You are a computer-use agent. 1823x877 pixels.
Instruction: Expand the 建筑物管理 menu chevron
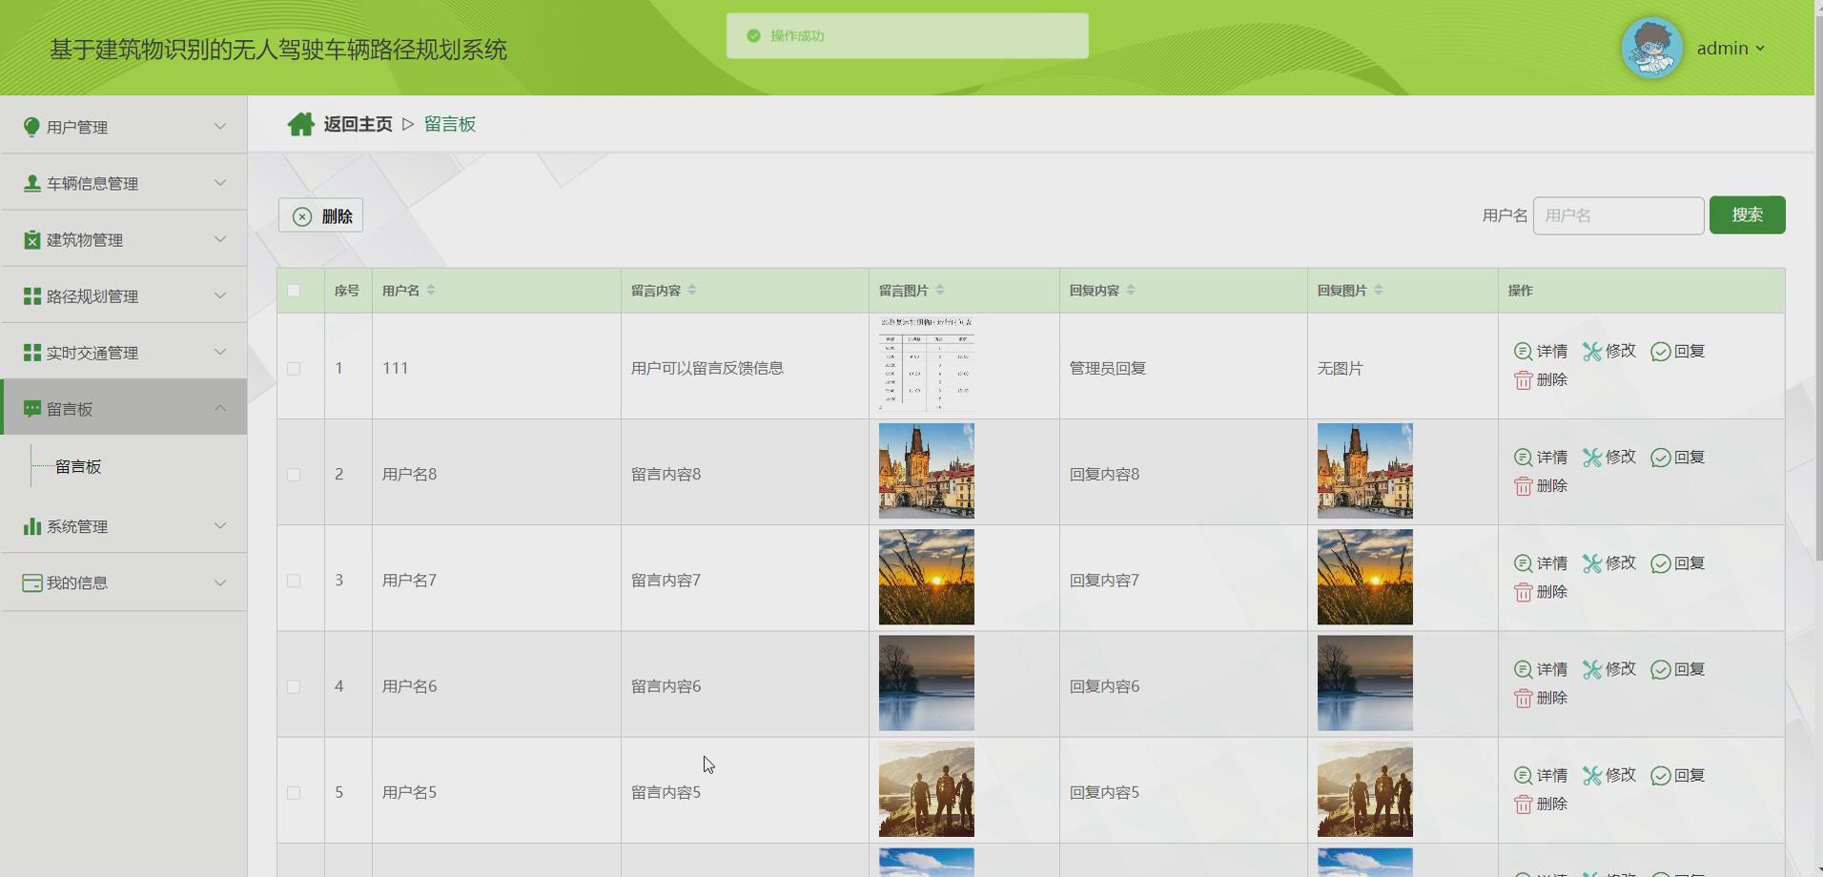click(220, 238)
